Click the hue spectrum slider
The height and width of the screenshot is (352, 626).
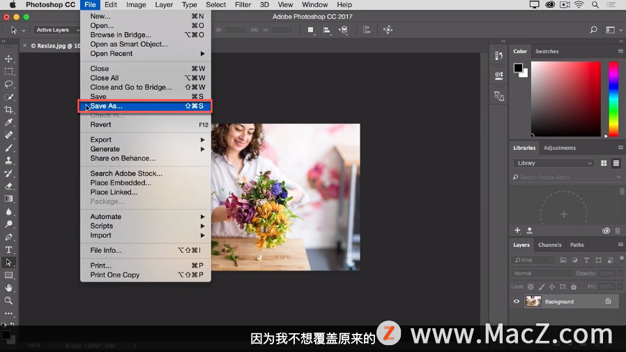[613, 99]
